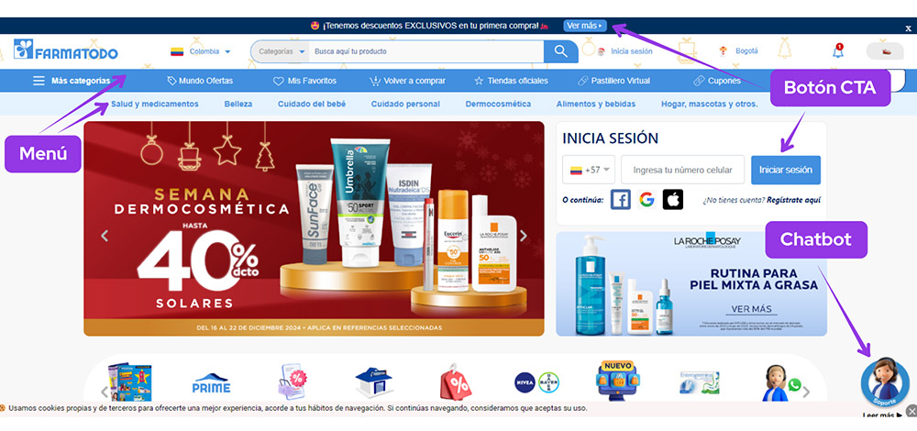Screen dimensions: 917x431
Task: Go to Mis Favoritos
Action: 304,81
